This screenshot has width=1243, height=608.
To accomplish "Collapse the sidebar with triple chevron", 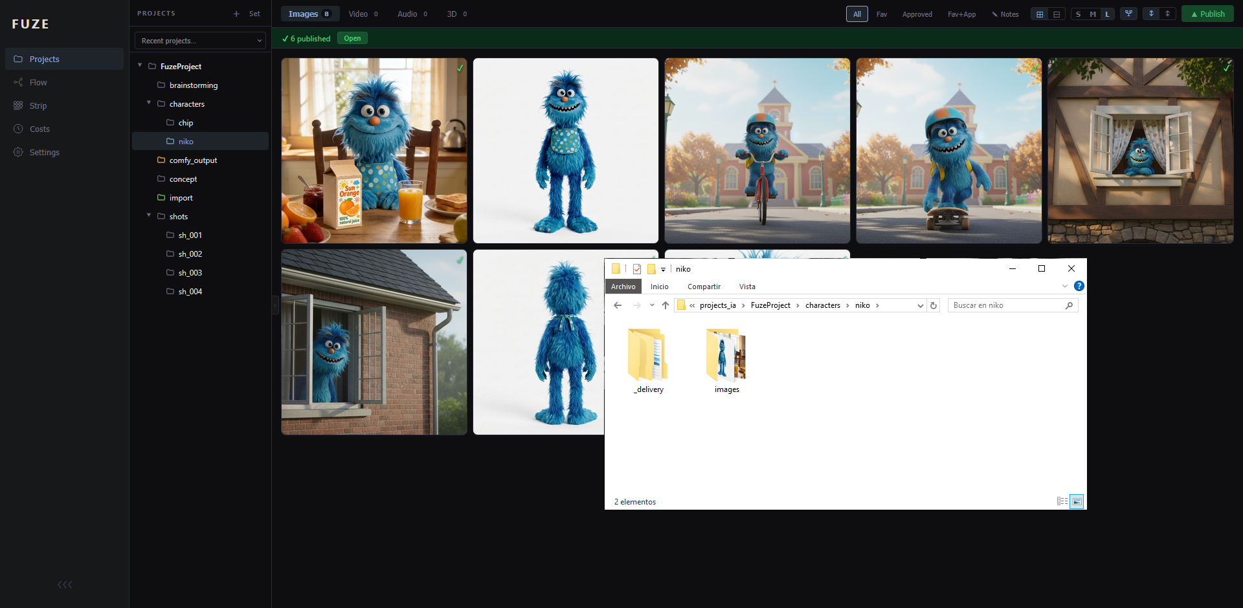I will pos(65,585).
